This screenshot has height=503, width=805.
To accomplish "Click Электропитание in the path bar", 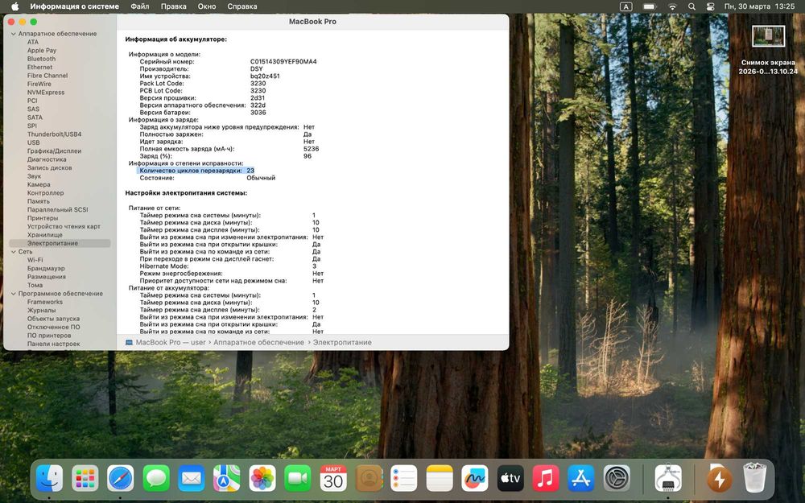I will (x=342, y=342).
